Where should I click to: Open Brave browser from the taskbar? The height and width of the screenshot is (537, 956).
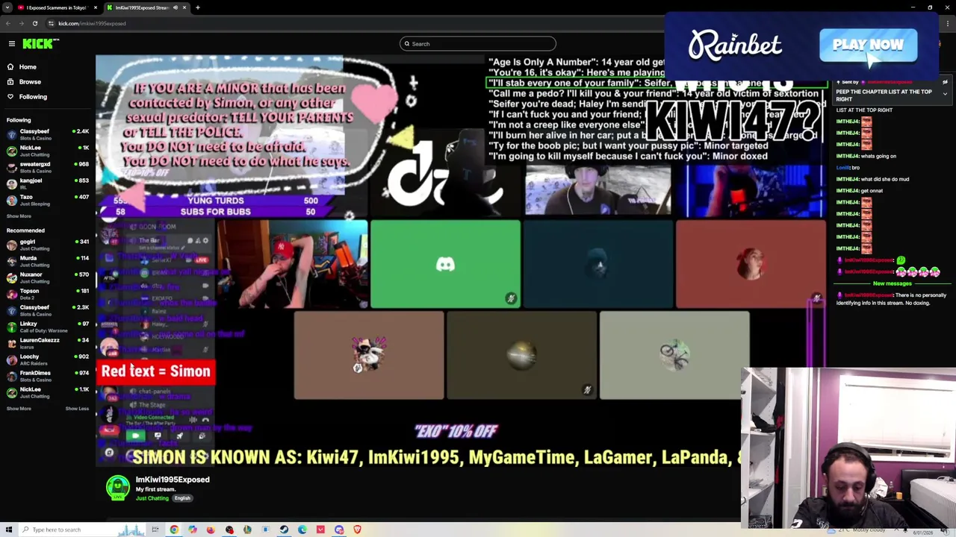click(357, 530)
